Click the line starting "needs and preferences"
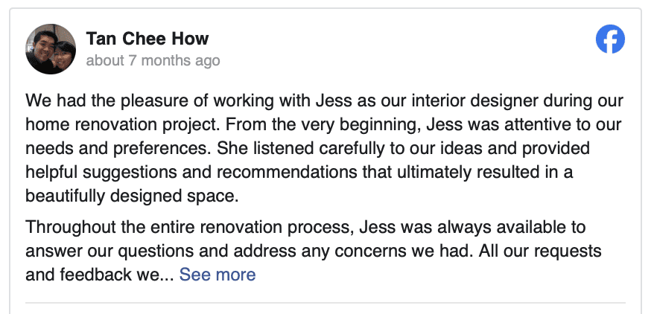The height and width of the screenshot is (314, 654). (308, 148)
